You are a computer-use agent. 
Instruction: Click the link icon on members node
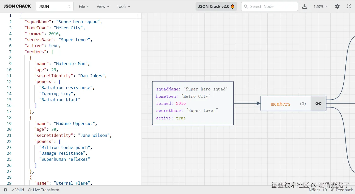[x=318, y=104]
